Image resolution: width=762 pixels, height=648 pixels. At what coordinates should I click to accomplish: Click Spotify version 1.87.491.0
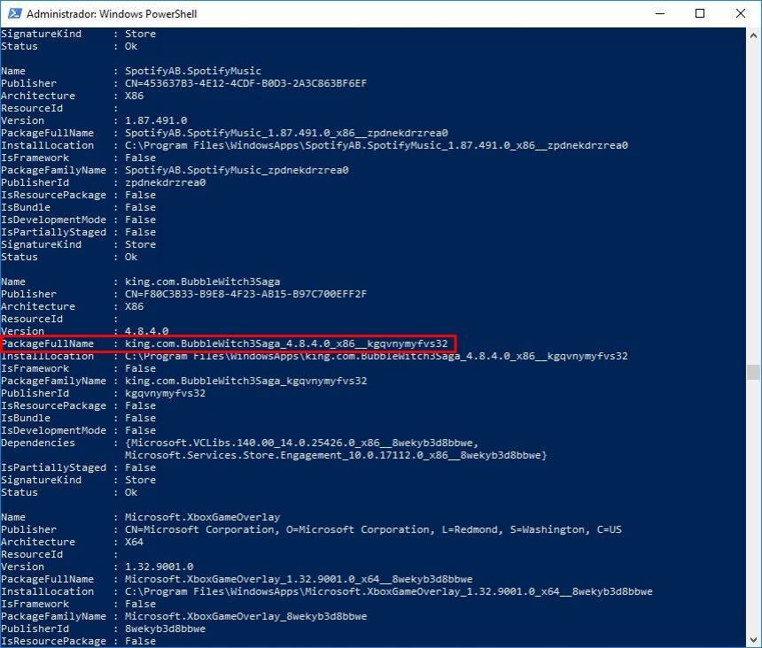click(x=156, y=121)
